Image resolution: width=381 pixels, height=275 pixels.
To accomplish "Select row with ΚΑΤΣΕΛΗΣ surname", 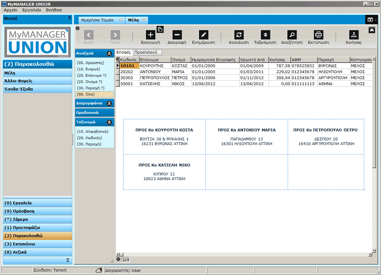I will pyautogui.click(x=244, y=84).
